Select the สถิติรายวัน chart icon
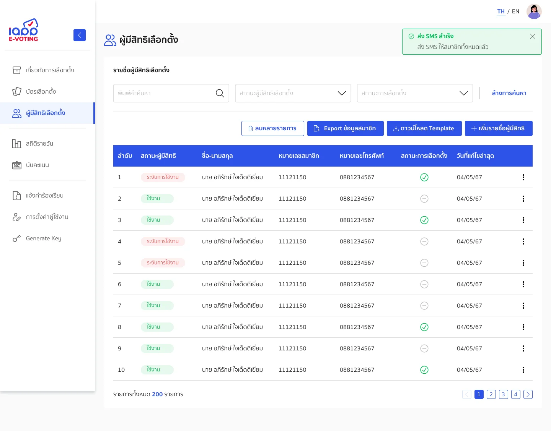Viewport: 551px width, 431px height. pyautogui.click(x=17, y=143)
